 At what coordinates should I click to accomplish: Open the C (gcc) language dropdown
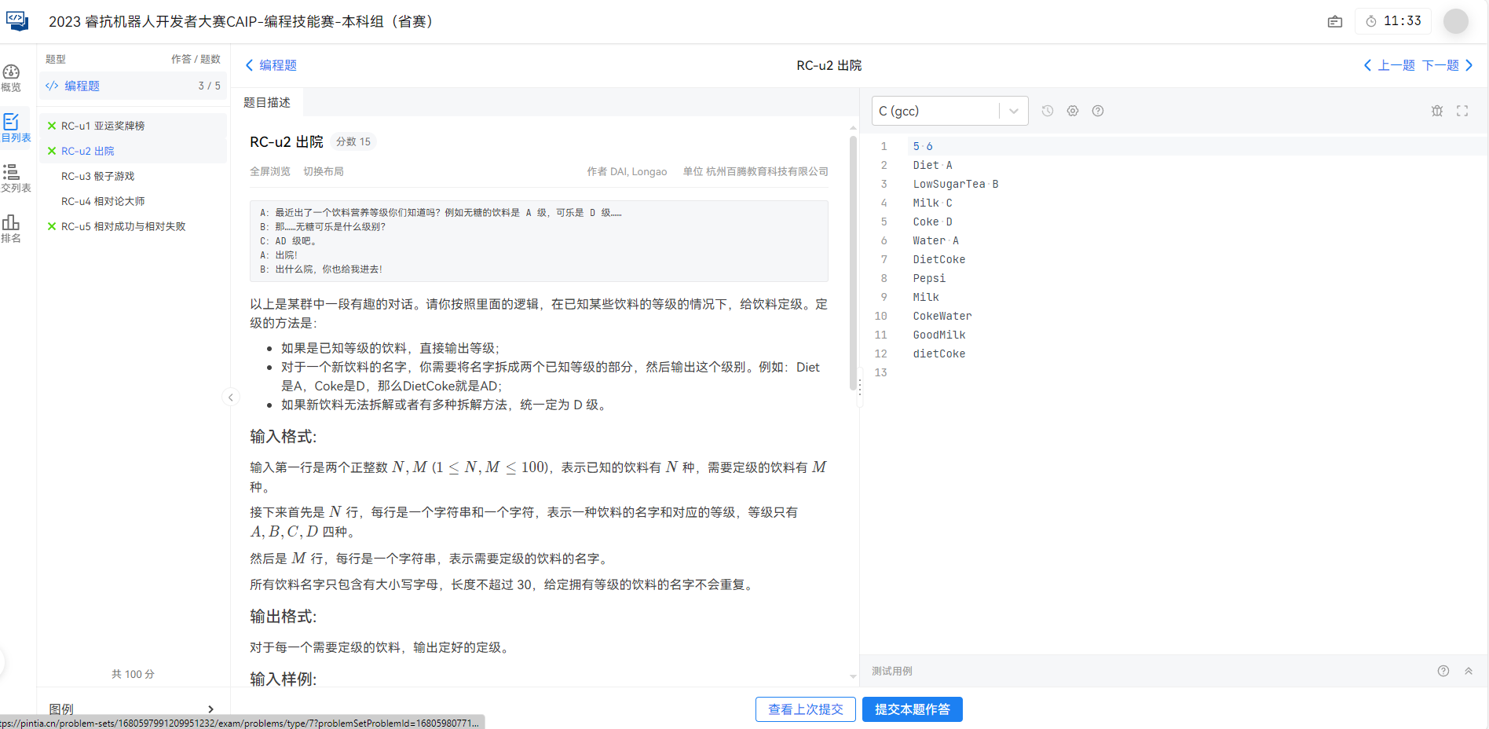(949, 111)
